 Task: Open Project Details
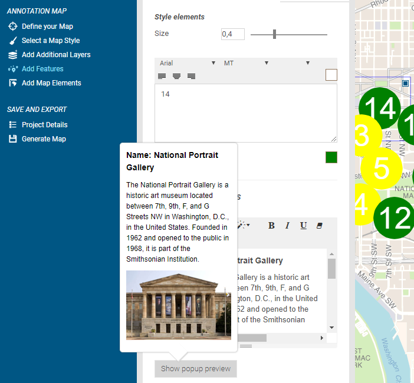[45, 125]
